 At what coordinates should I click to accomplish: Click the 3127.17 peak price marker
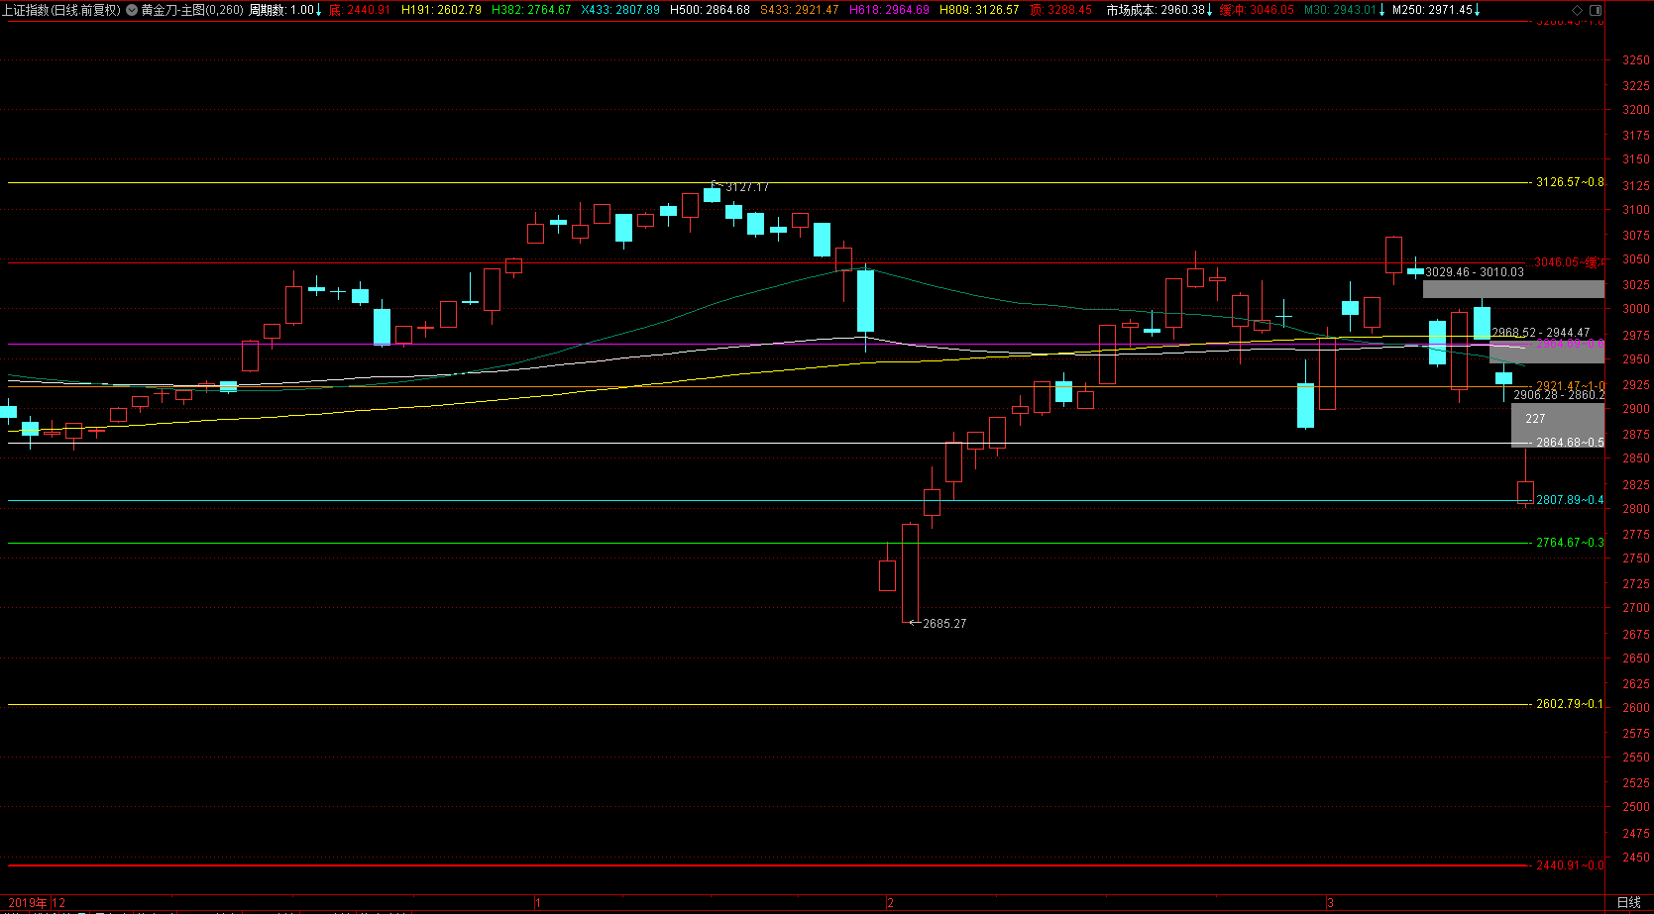(747, 187)
